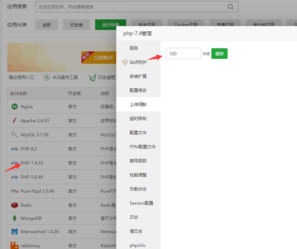Open the 慢日志 menu item
The height and width of the screenshot is (249, 297).
[x=138, y=231]
